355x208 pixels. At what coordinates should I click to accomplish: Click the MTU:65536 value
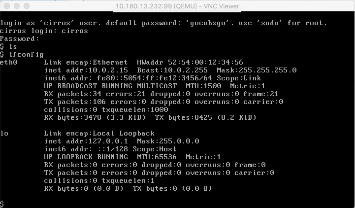coord(157,157)
